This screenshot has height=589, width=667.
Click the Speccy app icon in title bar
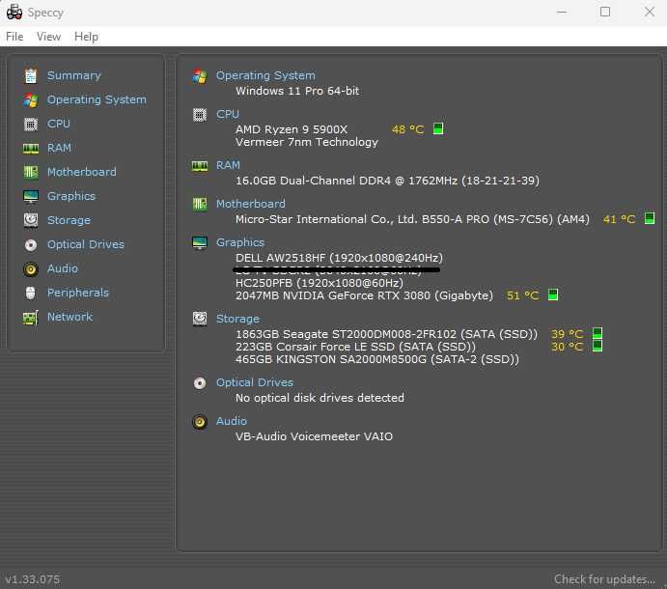click(x=14, y=13)
